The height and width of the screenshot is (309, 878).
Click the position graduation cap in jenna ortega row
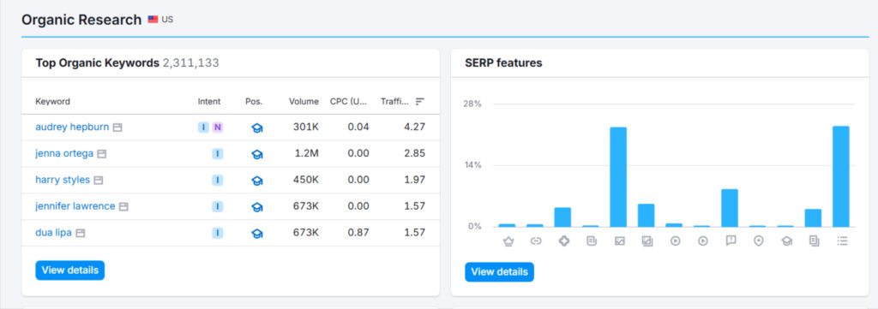[x=257, y=154]
